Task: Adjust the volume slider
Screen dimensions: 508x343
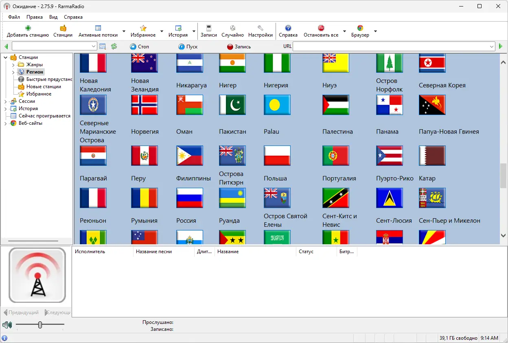Action: pyautogui.click(x=39, y=325)
